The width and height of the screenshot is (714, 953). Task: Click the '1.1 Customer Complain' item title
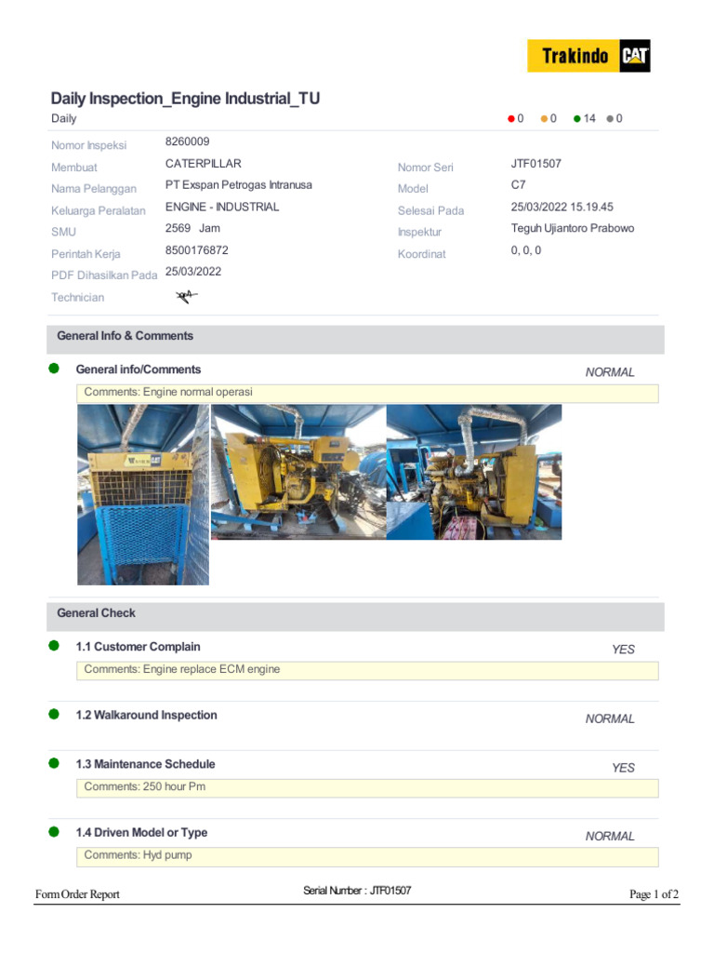pyautogui.click(x=138, y=647)
